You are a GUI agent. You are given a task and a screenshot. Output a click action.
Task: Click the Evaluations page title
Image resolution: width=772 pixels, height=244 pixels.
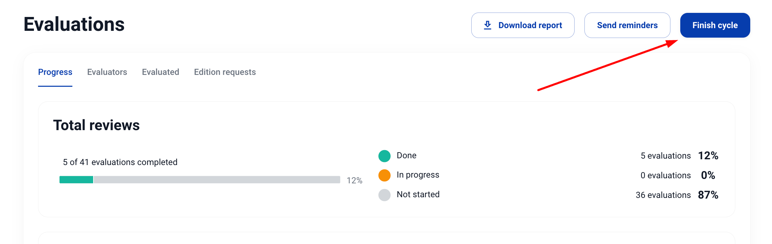click(x=74, y=24)
